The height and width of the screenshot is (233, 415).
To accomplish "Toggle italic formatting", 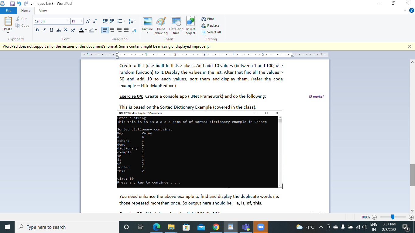I will [44, 30].
